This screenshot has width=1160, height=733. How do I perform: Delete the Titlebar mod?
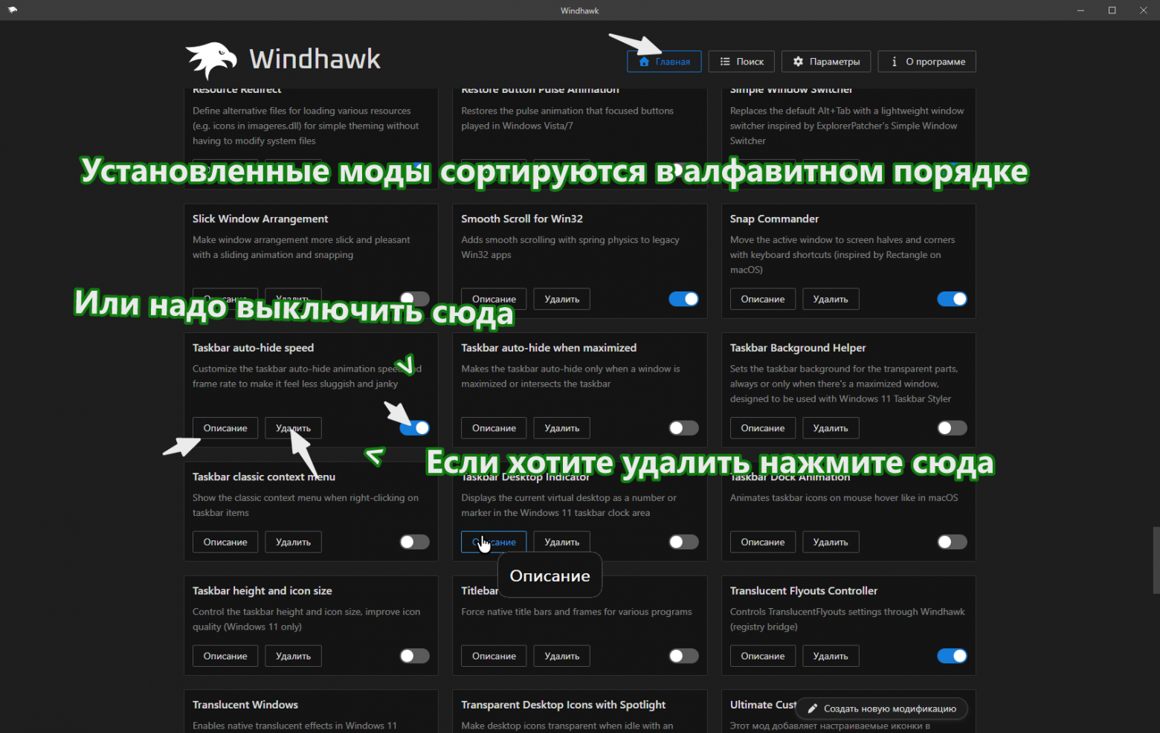pyautogui.click(x=561, y=656)
